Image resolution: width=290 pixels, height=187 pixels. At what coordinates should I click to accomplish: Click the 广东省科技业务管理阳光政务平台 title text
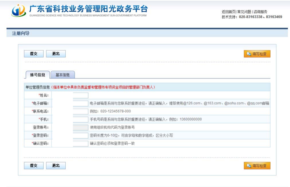point(88,9)
